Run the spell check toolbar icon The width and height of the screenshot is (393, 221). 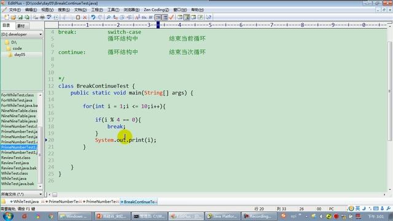(49, 17)
